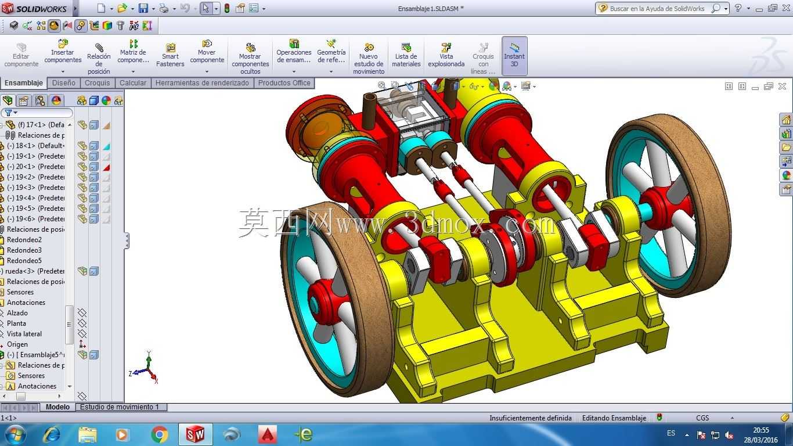Open the Save dropdown arrow

[153, 9]
